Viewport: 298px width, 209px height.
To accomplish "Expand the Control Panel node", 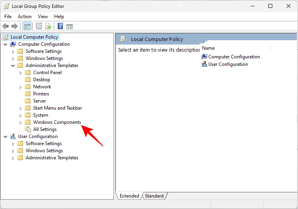I will tap(20, 73).
